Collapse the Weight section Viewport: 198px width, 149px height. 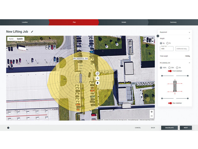pyautogui.click(x=189, y=38)
